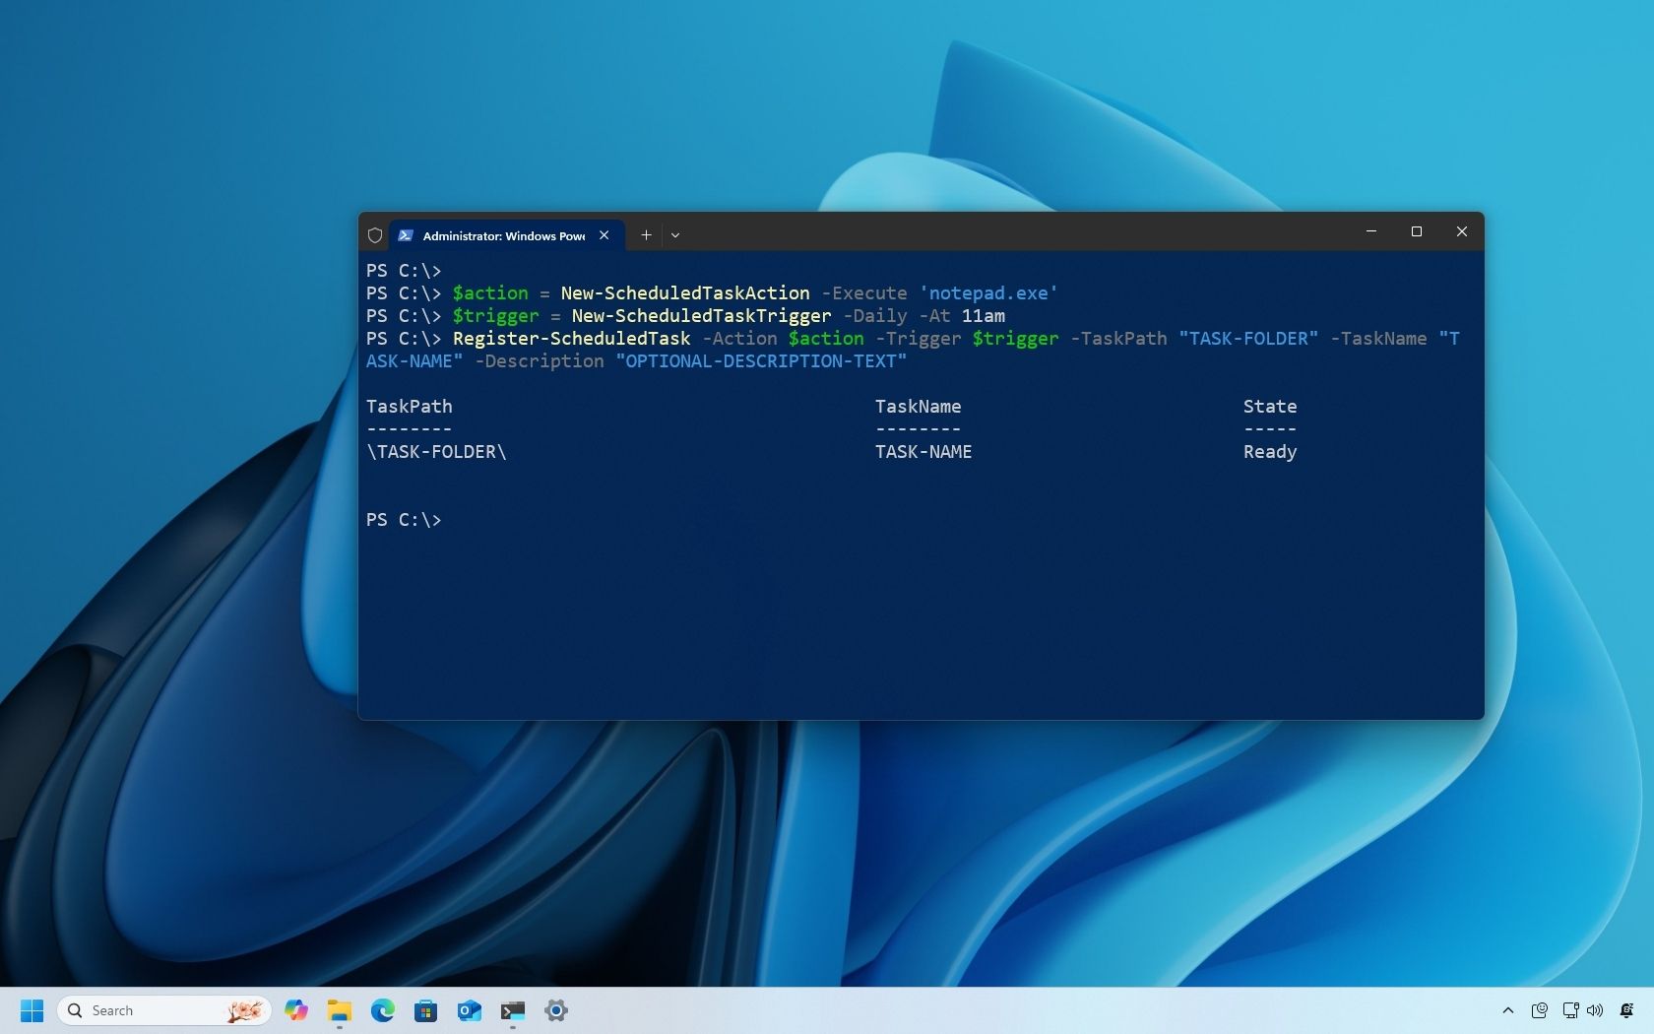
Task: Show hidden system tray icons
Action: [1507, 1010]
